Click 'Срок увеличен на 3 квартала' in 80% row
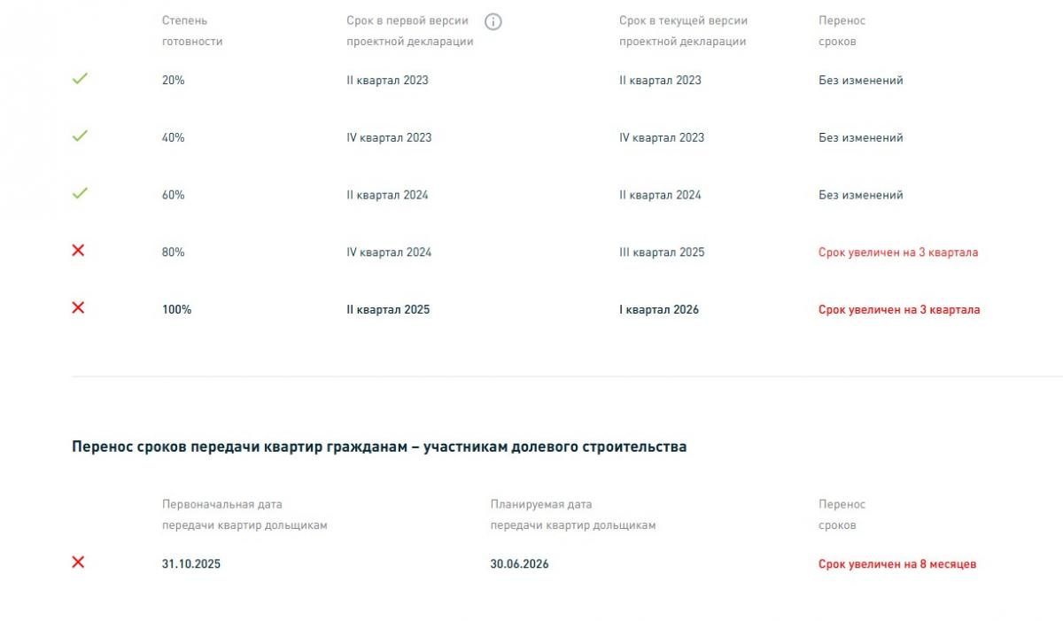 pyautogui.click(x=898, y=252)
